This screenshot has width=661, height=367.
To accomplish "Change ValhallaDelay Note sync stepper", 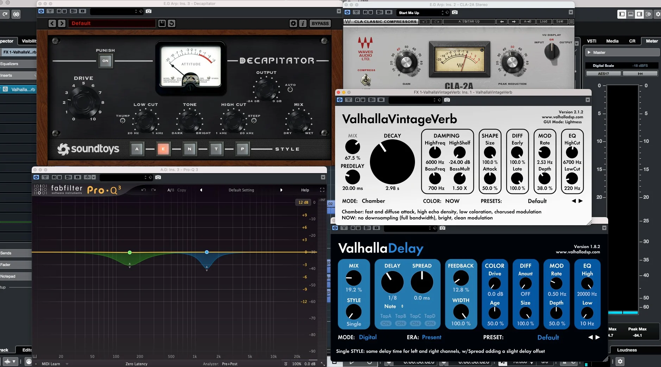I will pos(402,306).
